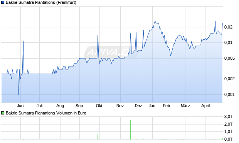Click the 'Nov.' month axis label
The height and width of the screenshot is (143, 239).
120,106
